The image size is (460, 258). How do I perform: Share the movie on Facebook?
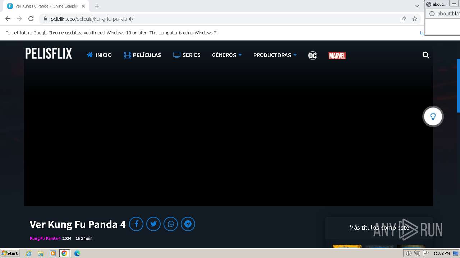[136, 224]
